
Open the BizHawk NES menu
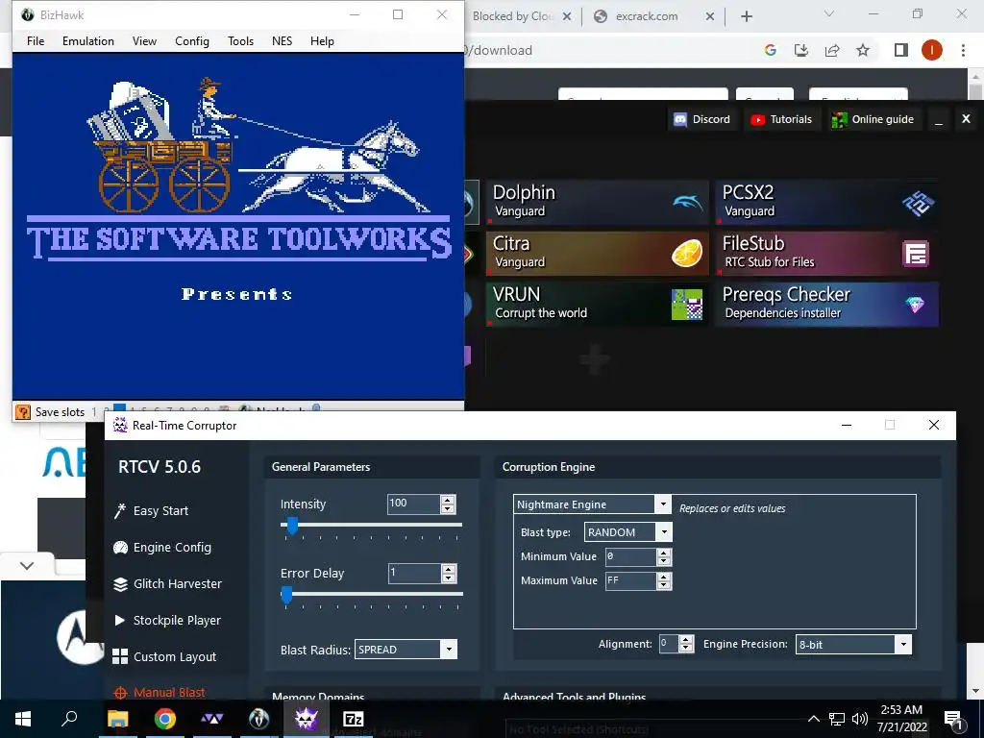[x=282, y=41]
